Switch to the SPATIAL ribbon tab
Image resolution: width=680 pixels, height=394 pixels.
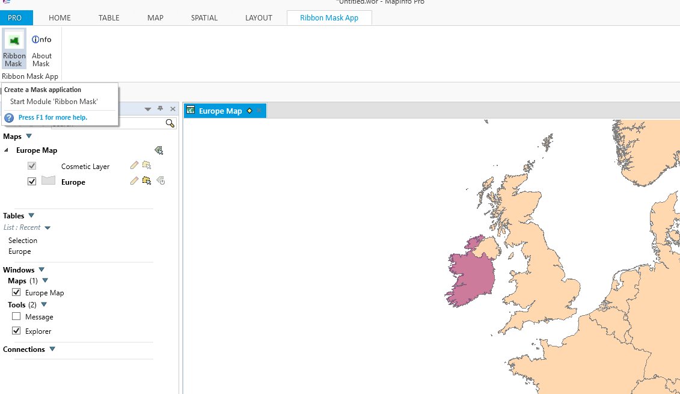(x=204, y=18)
